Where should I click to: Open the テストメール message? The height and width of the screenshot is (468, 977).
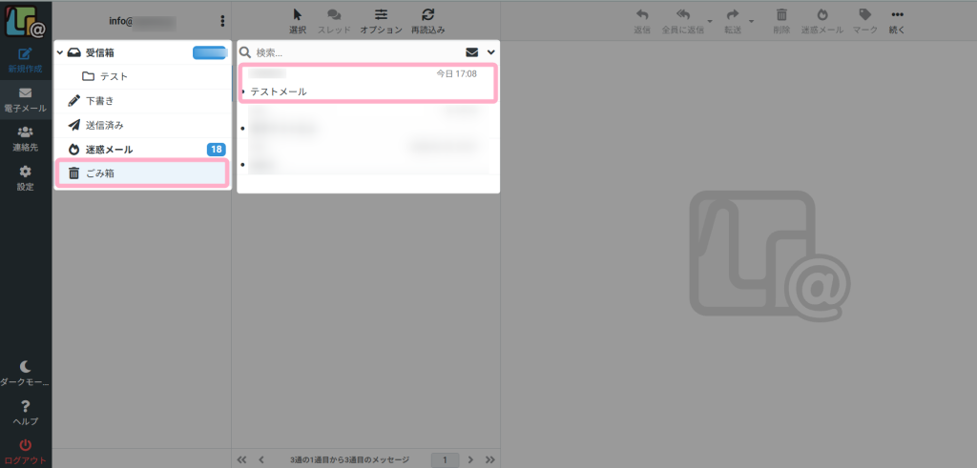point(367,83)
